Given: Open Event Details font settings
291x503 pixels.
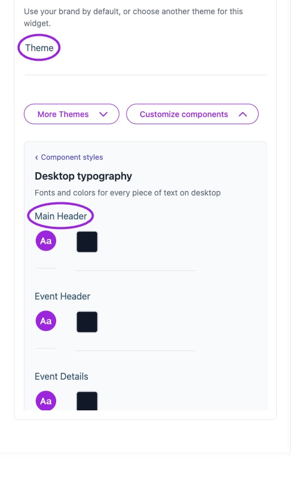Looking at the screenshot, I should [x=46, y=400].
